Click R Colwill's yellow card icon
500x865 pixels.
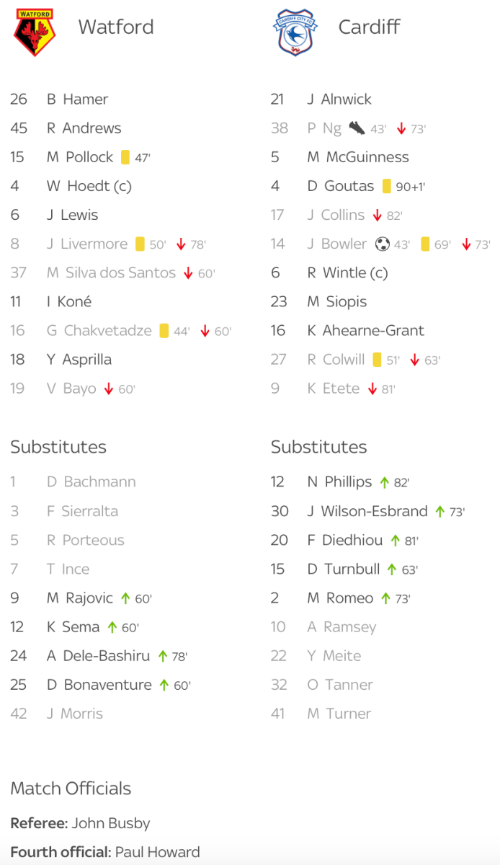pyautogui.click(x=377, y=360)
